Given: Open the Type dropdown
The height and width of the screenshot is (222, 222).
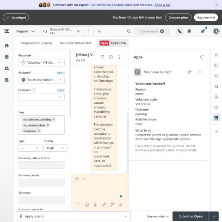Looking at the screenshot, I should point(30,148).
